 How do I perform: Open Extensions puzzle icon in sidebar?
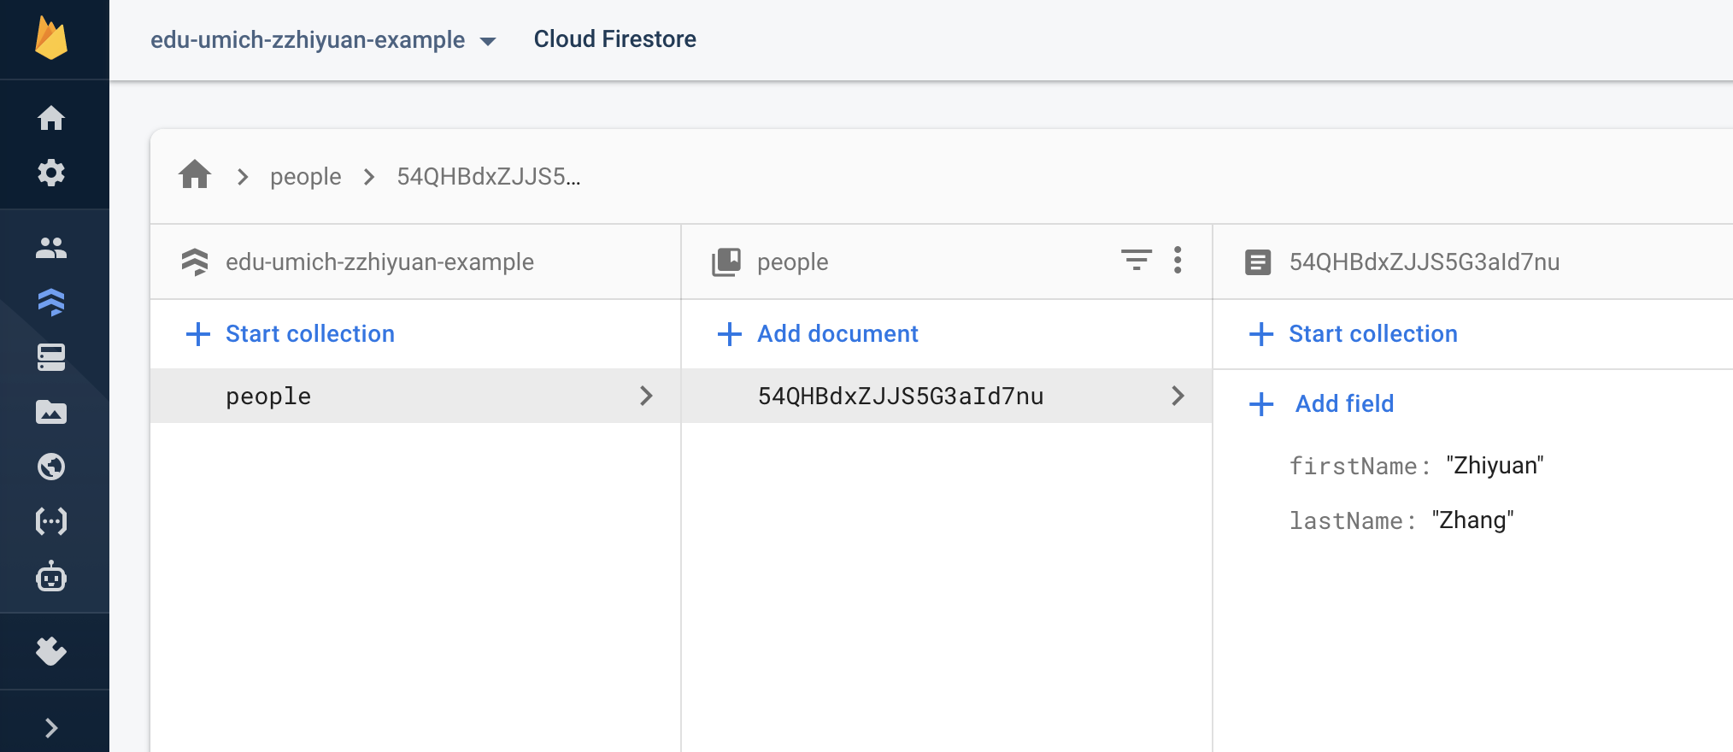pos(51,651)
